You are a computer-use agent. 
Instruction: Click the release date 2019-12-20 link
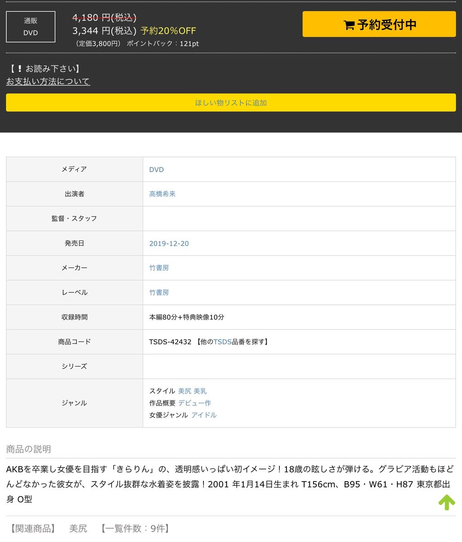click(x=169, y=243)
